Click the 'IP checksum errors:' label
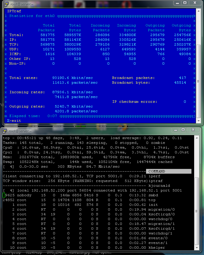 [x=135, y=102]
